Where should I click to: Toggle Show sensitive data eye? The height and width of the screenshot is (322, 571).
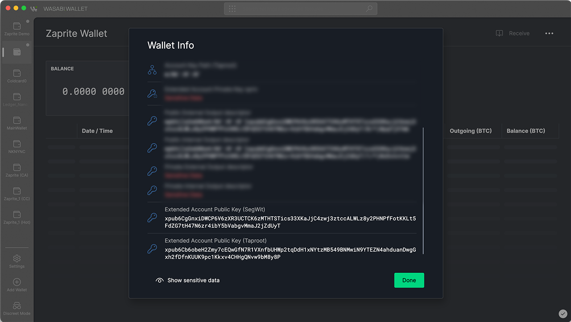[160, 281]
